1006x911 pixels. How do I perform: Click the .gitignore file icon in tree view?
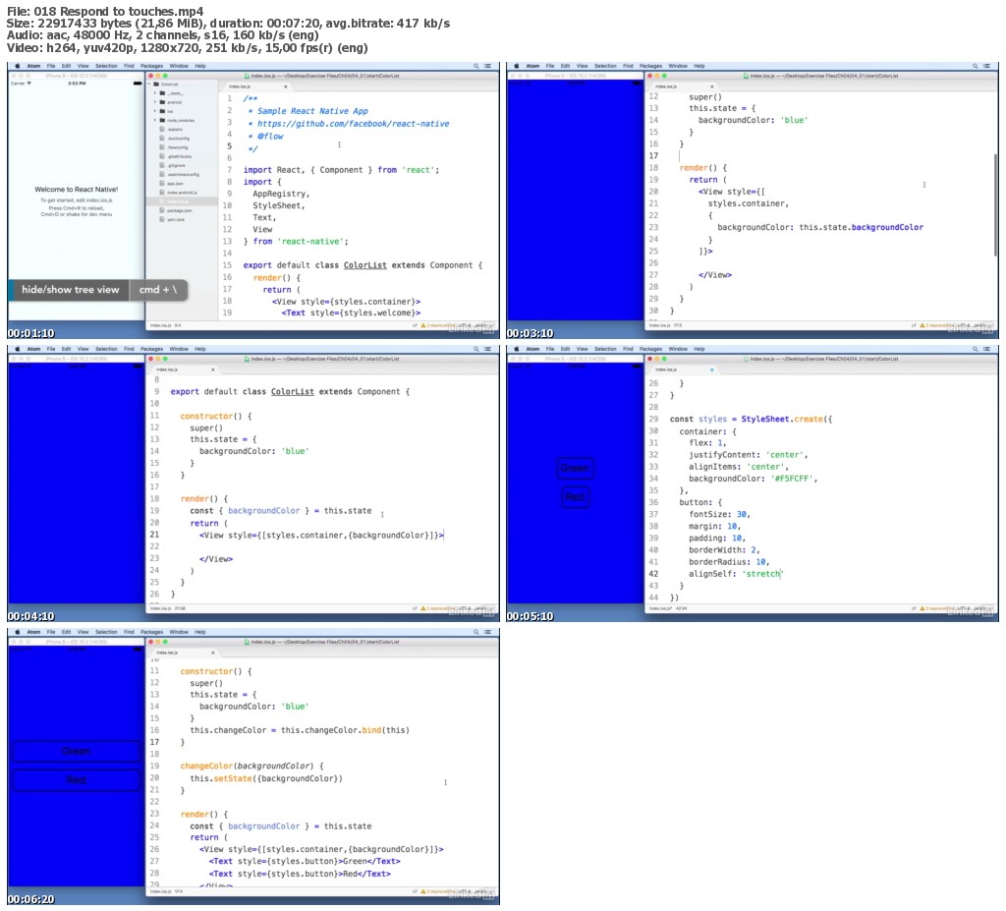pos(162,165)
